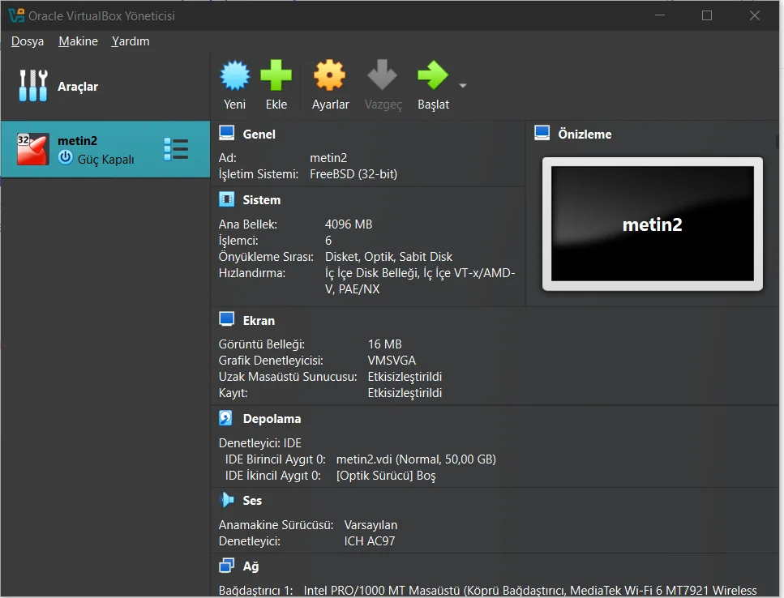Click the VMSVGA graphics controller value
The width and height of the screenshot is (784, 598).
(392, 361)
